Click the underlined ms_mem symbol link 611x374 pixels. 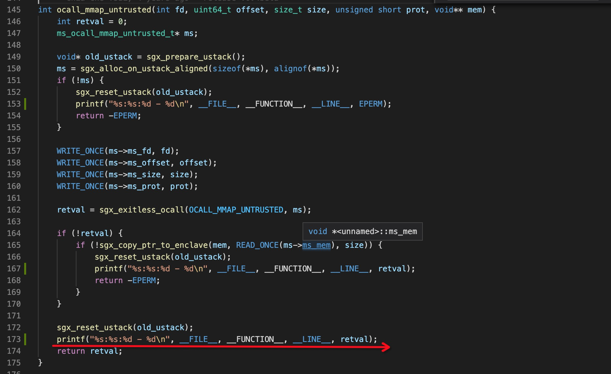tap(316, 245)
